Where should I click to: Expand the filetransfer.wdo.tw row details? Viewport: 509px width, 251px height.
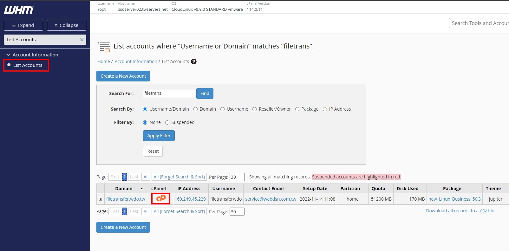pyautogui.click(x=101, y=199)
